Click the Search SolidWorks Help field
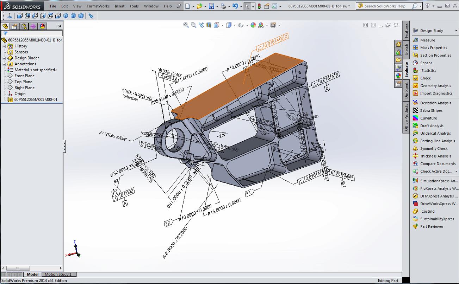This screenshot has height=284, width=459. (x=385, y=6)
